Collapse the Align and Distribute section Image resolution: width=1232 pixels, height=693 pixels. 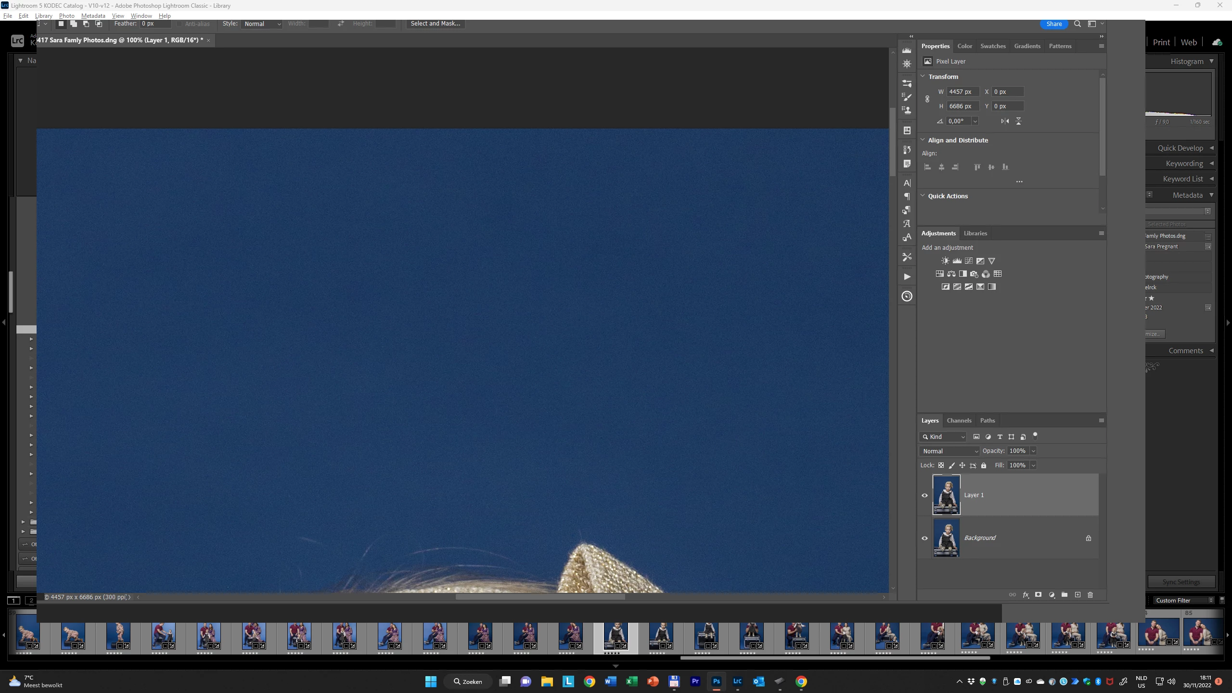[x=923, y=140]
